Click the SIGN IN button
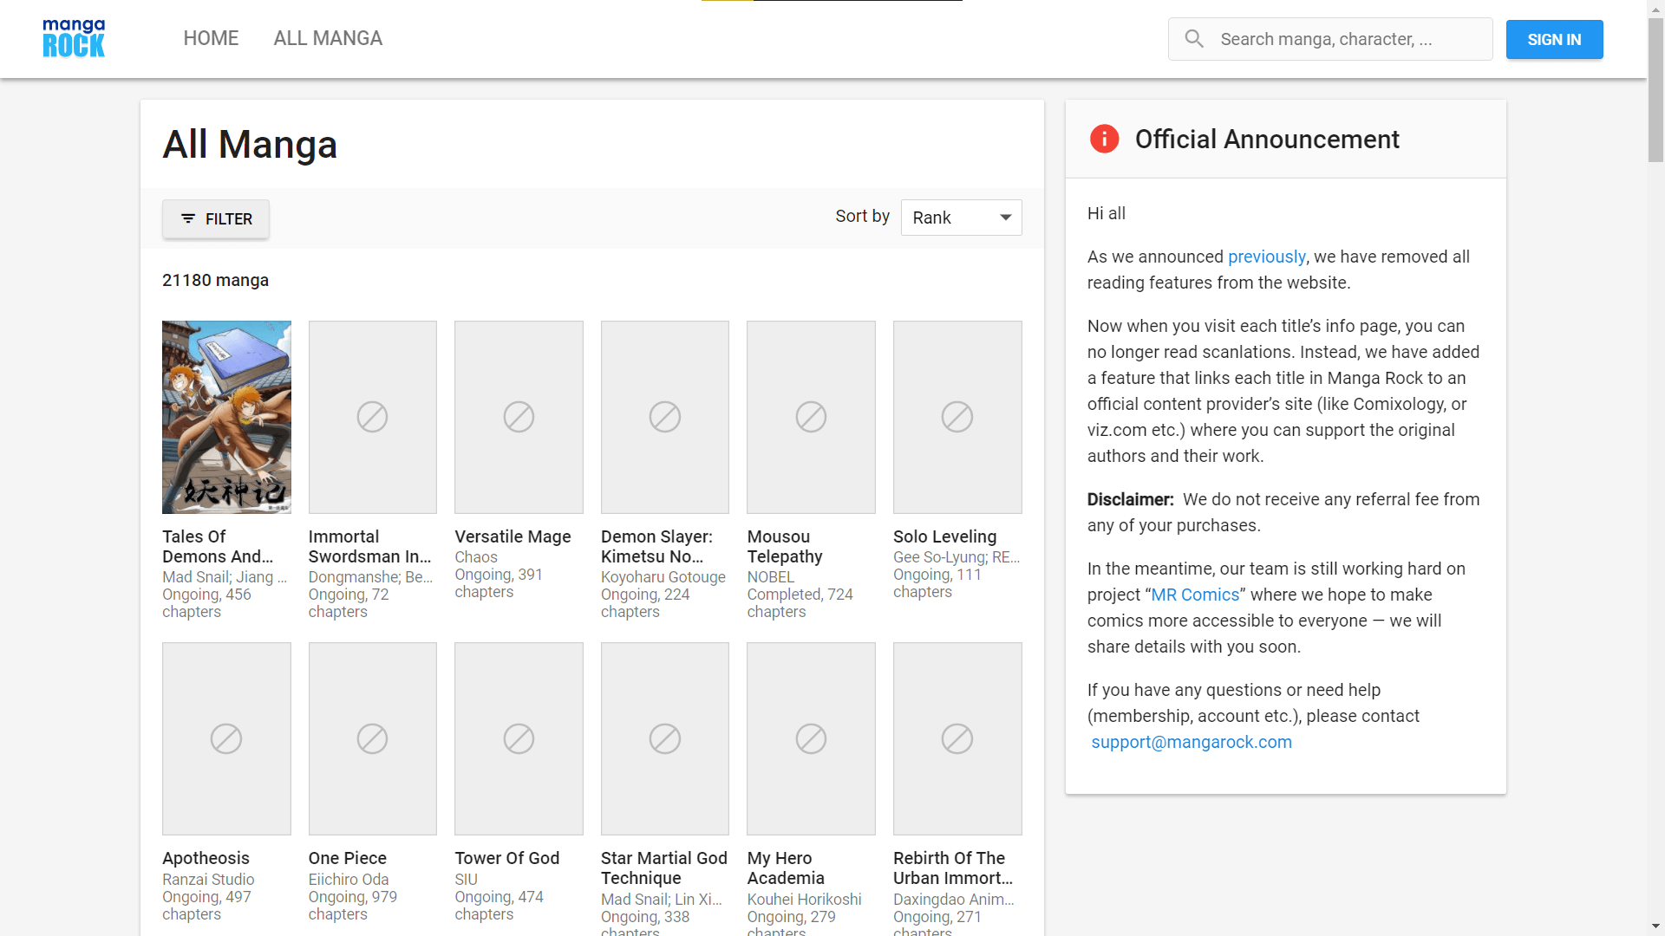 pos(1554,39)
